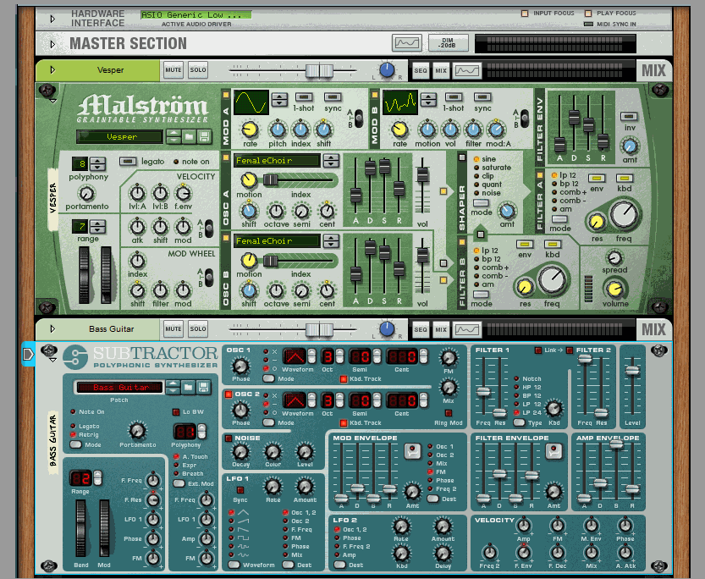Click the Osc 1 Phase knob
Image resolution: width=705 pixels, height=579 pixels.
pos(240,367)
